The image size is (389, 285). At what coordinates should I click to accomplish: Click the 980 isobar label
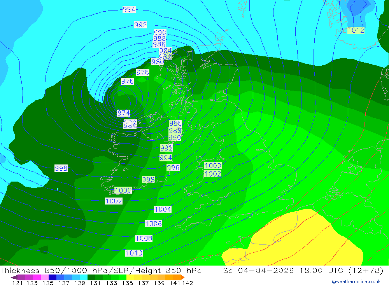click(x=158, y=62)
